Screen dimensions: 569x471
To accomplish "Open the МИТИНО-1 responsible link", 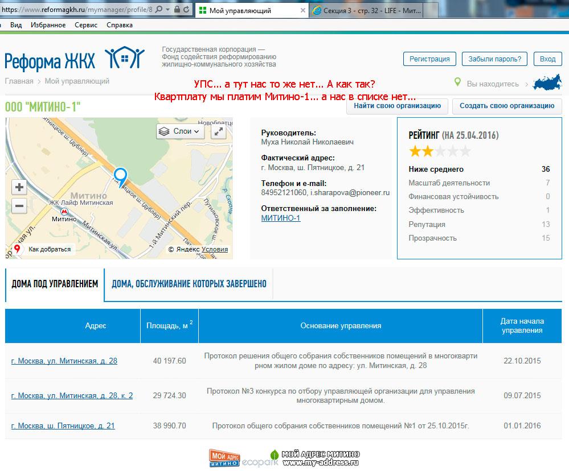I will click(x=280, y=218).
